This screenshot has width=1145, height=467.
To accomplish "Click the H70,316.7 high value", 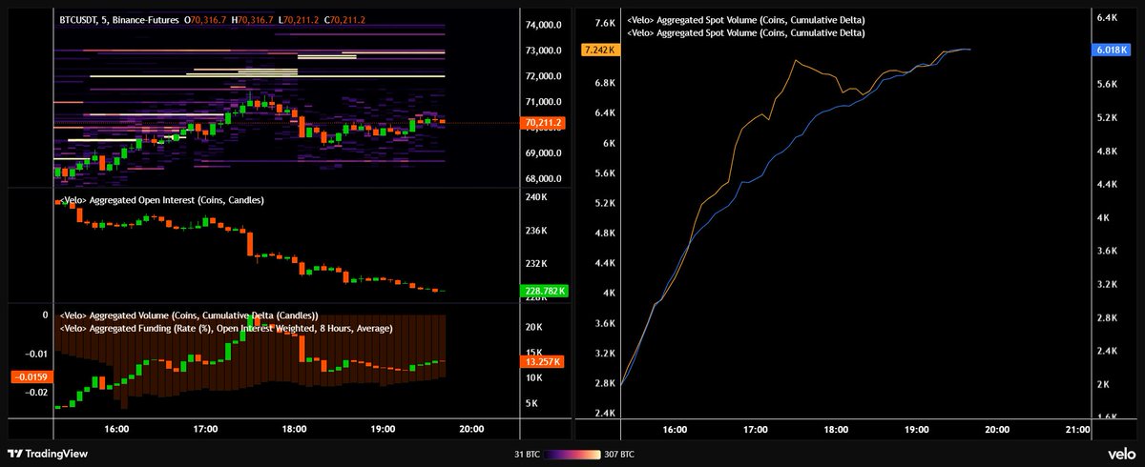I will point(250,18).
